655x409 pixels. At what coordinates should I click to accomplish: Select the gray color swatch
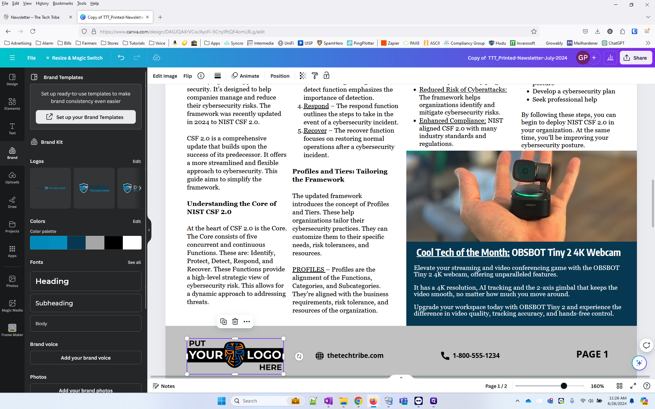point(95,243)
